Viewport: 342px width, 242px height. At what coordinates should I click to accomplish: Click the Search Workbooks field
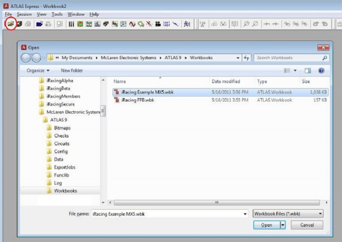288,58
